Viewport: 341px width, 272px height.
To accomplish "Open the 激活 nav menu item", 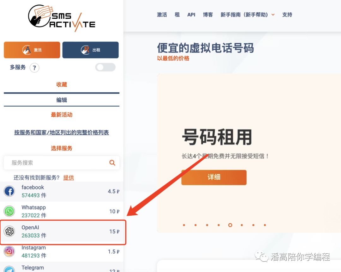I will 162,15.
